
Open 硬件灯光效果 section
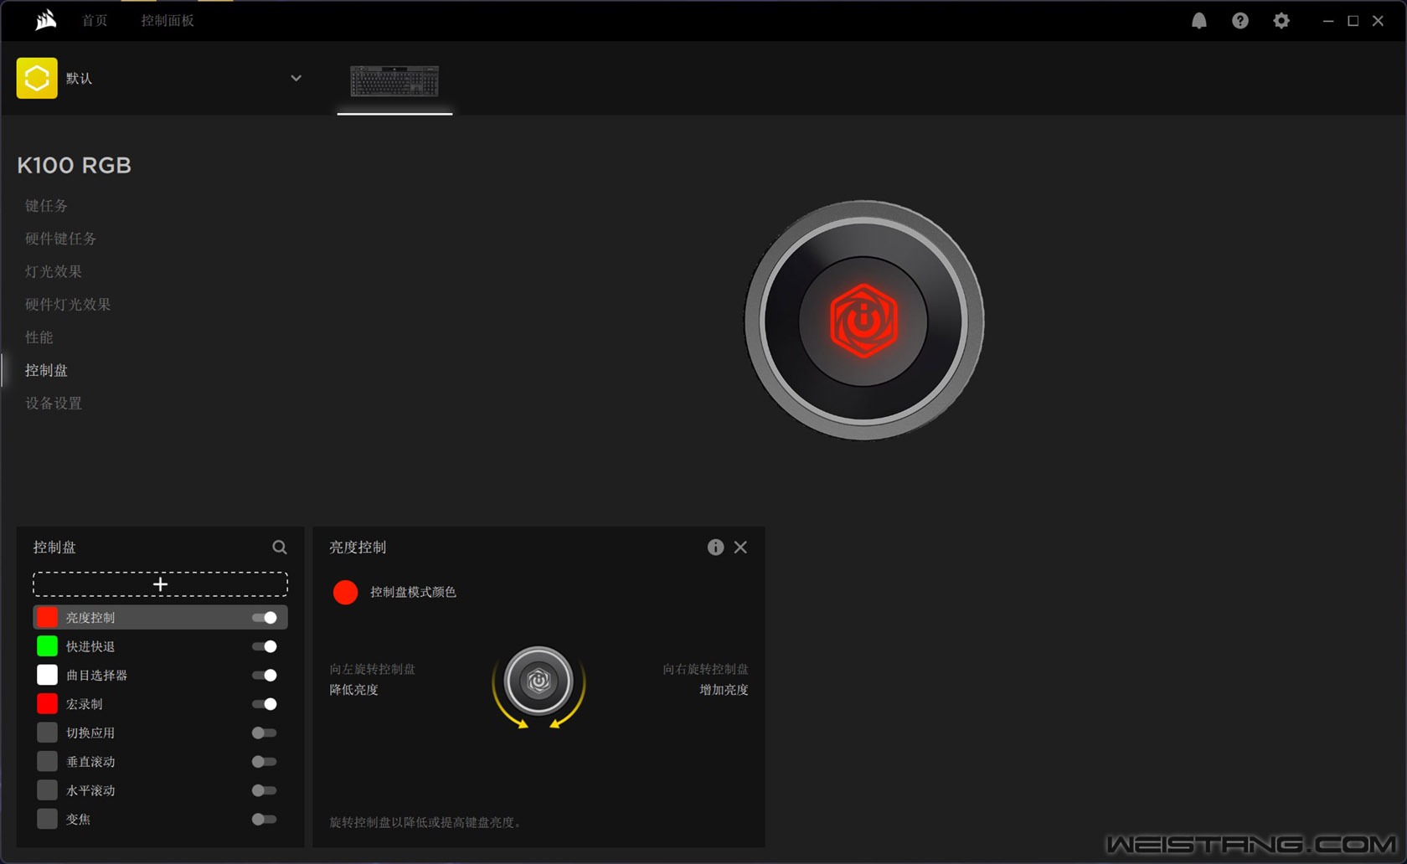tap(68, 304)
